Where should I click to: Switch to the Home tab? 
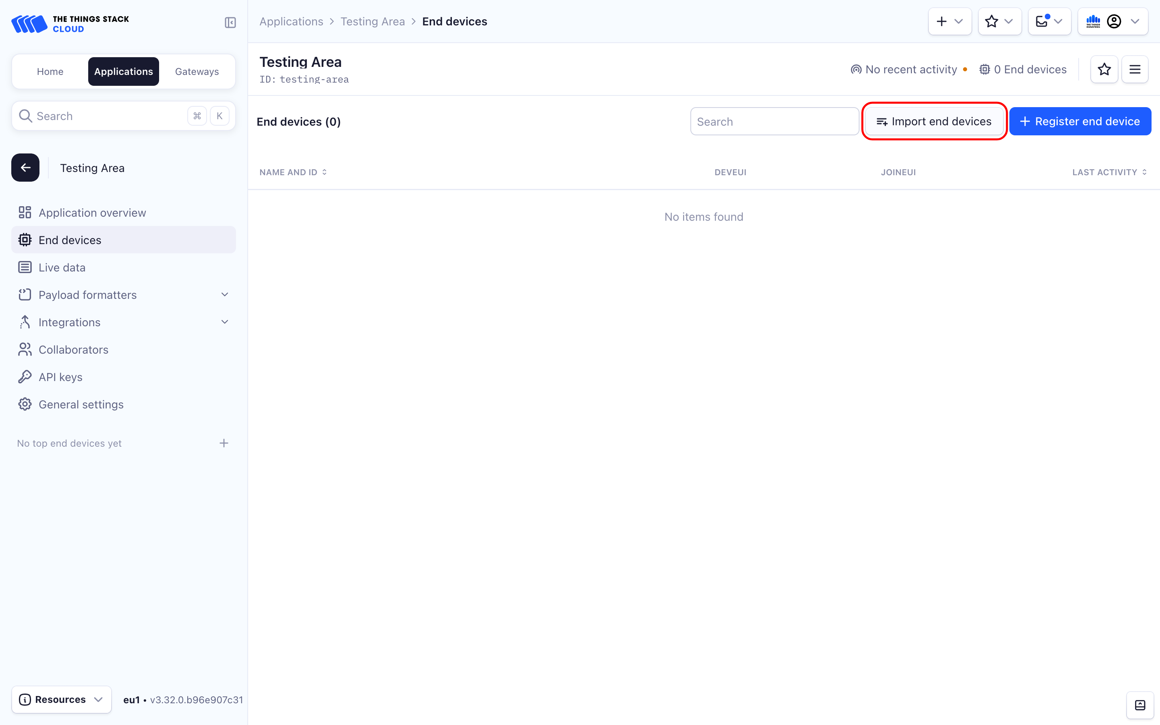coord(50,71)
